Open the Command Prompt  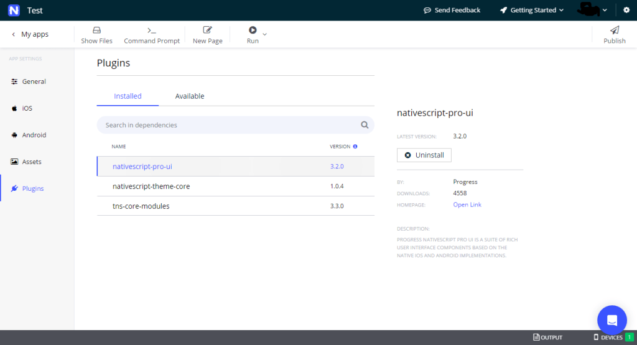point(152,35)
